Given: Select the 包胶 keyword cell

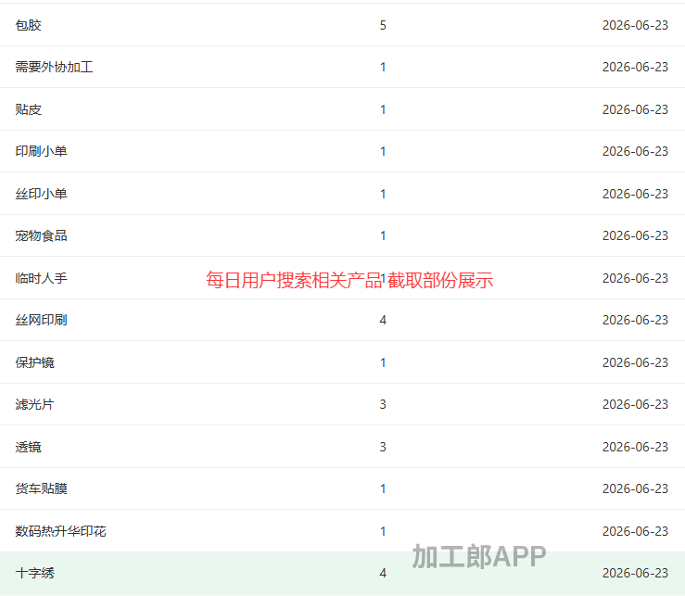Looking at the screenshot, I should pyautogui.click(x=29, y=25).
